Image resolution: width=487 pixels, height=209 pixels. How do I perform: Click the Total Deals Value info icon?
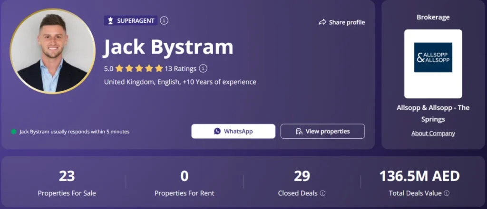click(x=447, y=193)
